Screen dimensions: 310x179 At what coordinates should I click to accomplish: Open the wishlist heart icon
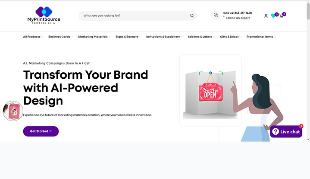pos(273,15)
